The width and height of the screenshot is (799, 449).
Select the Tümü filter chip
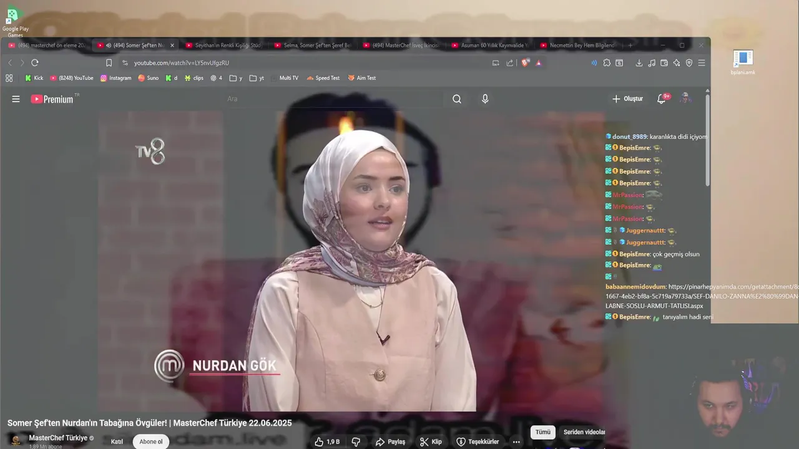[x=543, y=432]
